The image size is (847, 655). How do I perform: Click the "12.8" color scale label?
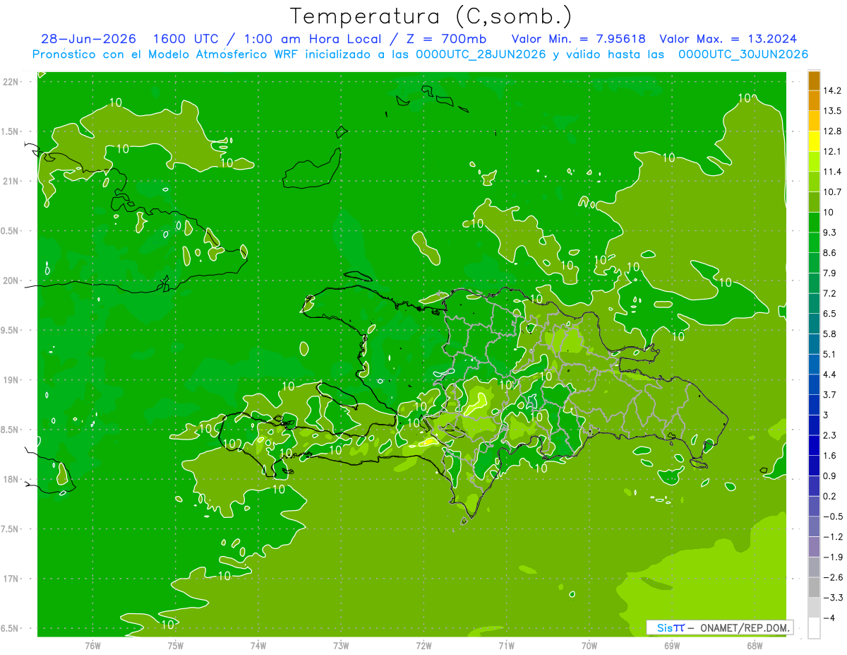point(832,131)
